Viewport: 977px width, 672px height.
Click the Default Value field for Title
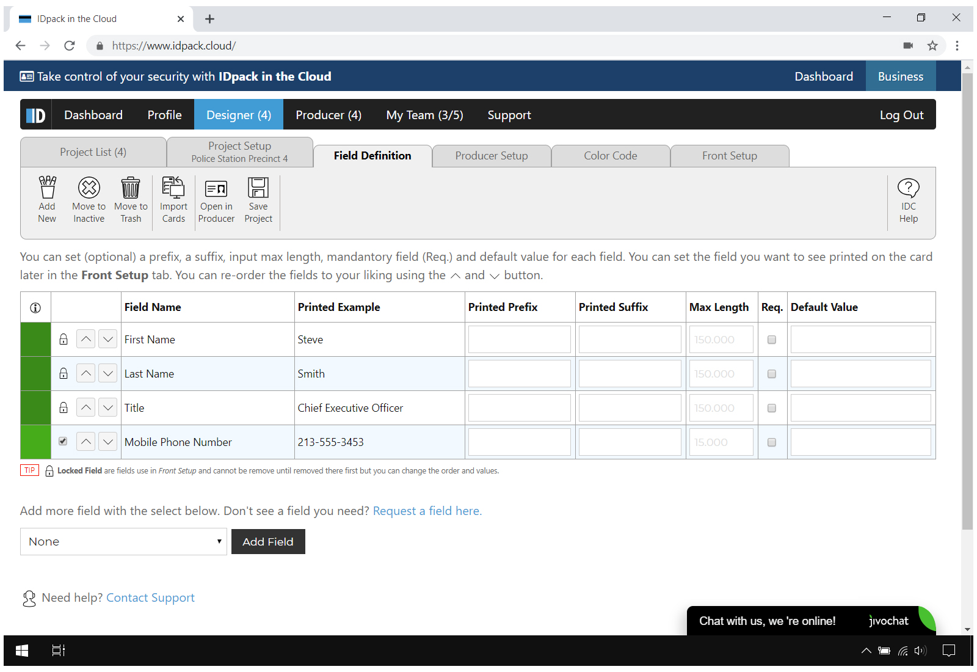pos(861,408)
